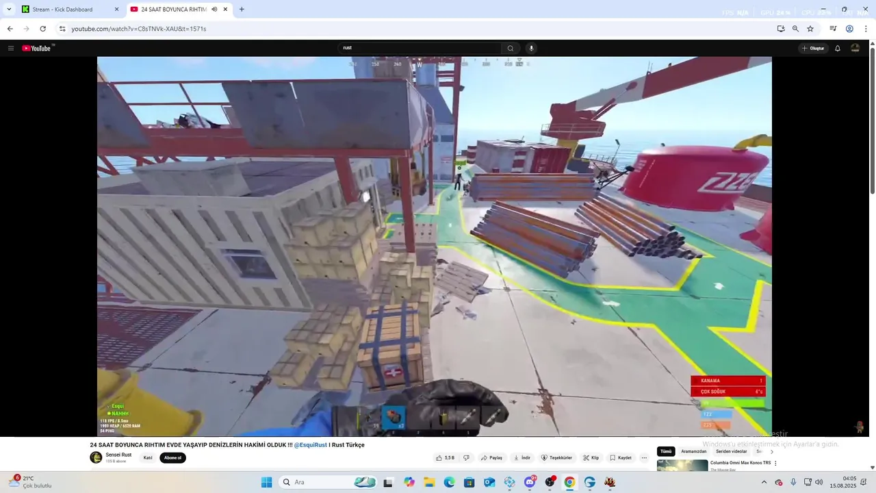Install or cast icon in address bar
The image size is (876, 493).
pyautogui.click(x=781, y=29)
